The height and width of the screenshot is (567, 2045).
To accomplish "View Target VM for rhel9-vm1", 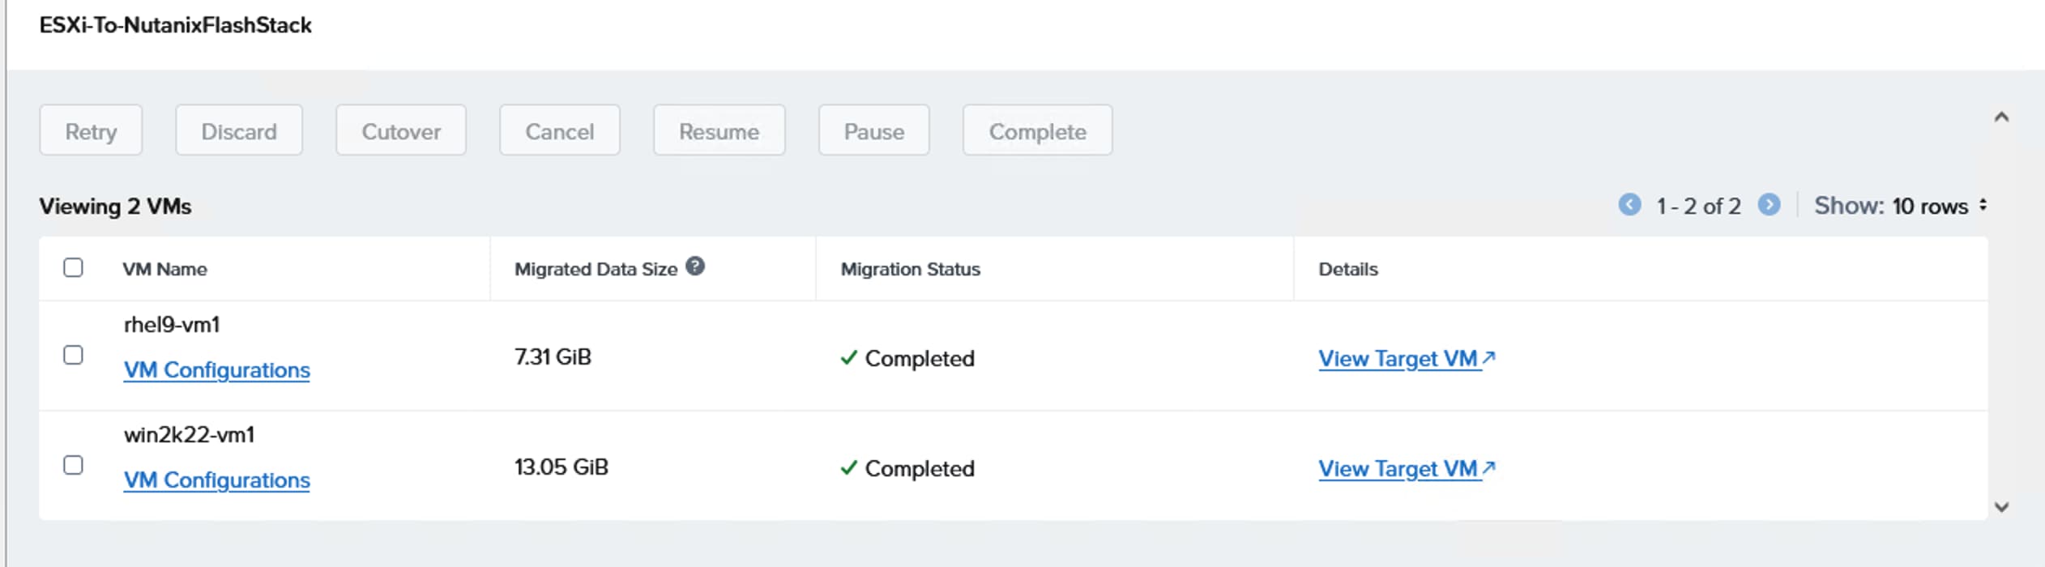I will (x=1406, y=359).
